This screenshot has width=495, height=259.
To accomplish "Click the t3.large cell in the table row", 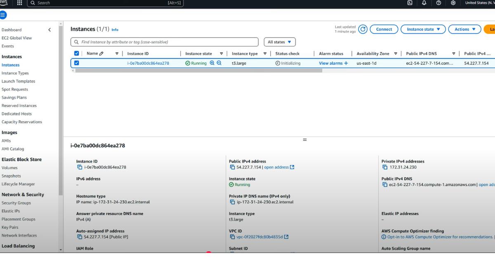I will [239, 63].
